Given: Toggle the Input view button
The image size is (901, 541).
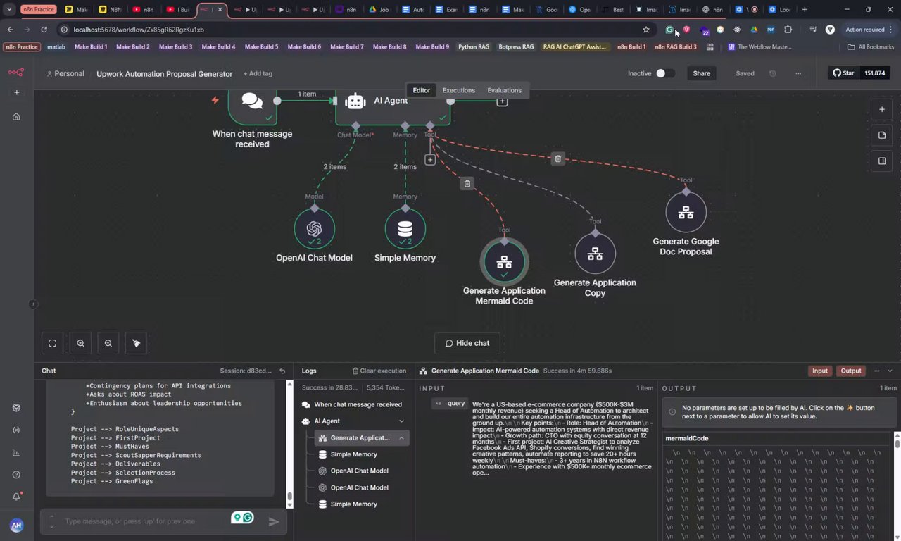Looking at the screenshot, I should (x=820, y=371).
